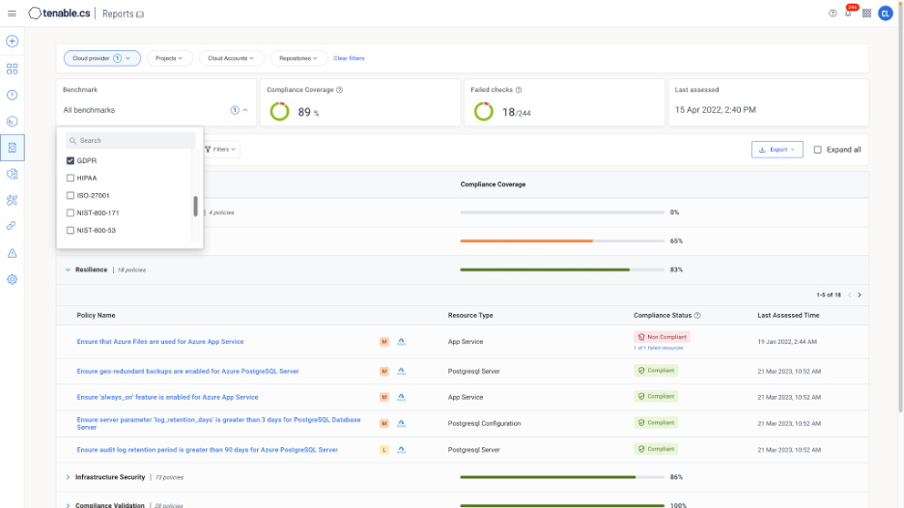
Task: Click the tenable.cs logo
Action: (59, 14)
